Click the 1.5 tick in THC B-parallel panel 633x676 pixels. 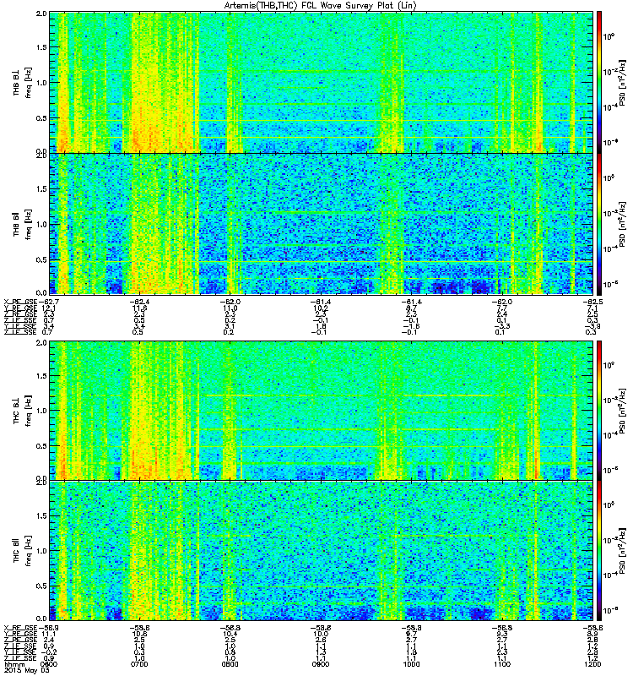point(41,516)
